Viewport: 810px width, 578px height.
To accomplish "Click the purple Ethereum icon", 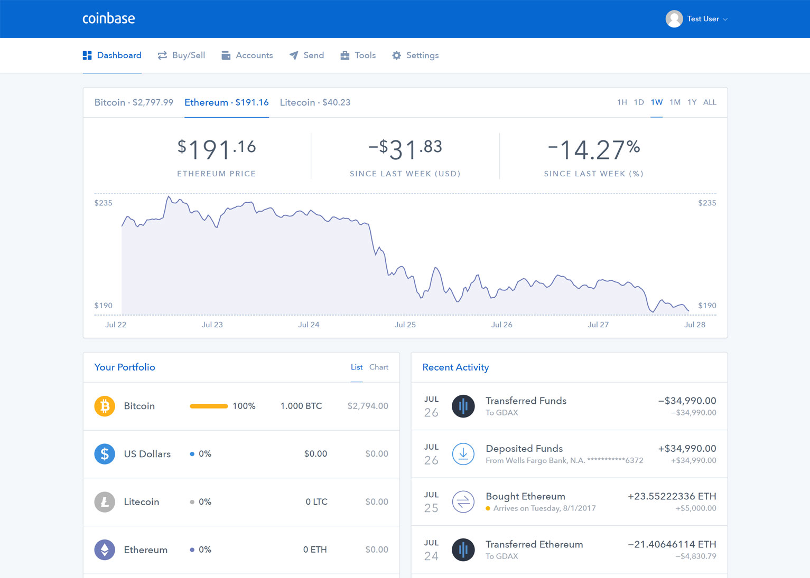I will 105,549.
